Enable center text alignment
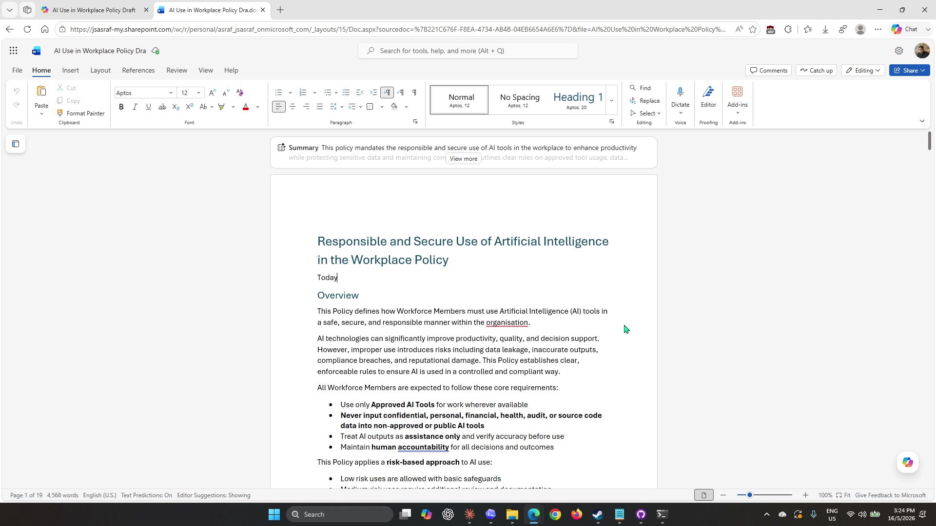The height and width of the screenshot is (526, 936). [x=292, y=107]
